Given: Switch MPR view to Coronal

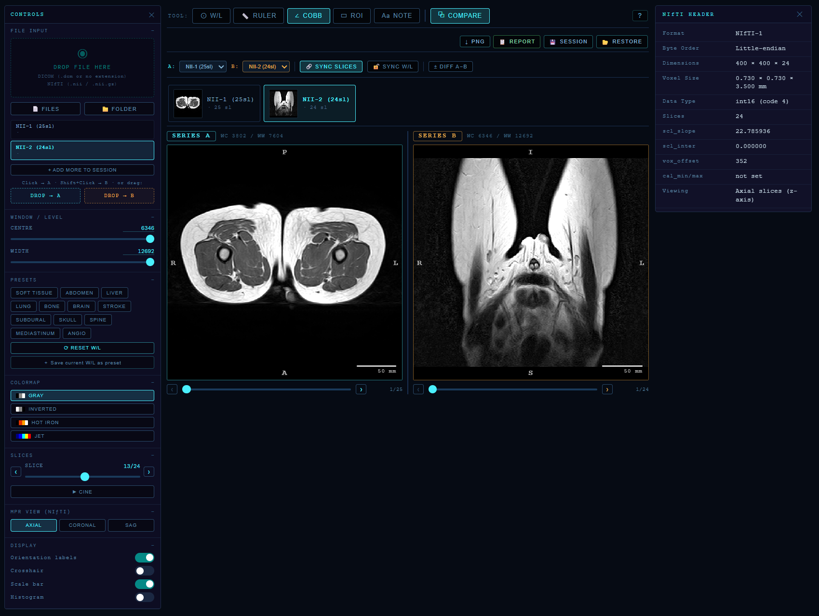Looking at the screenshot, I should (x=82, y=525).
